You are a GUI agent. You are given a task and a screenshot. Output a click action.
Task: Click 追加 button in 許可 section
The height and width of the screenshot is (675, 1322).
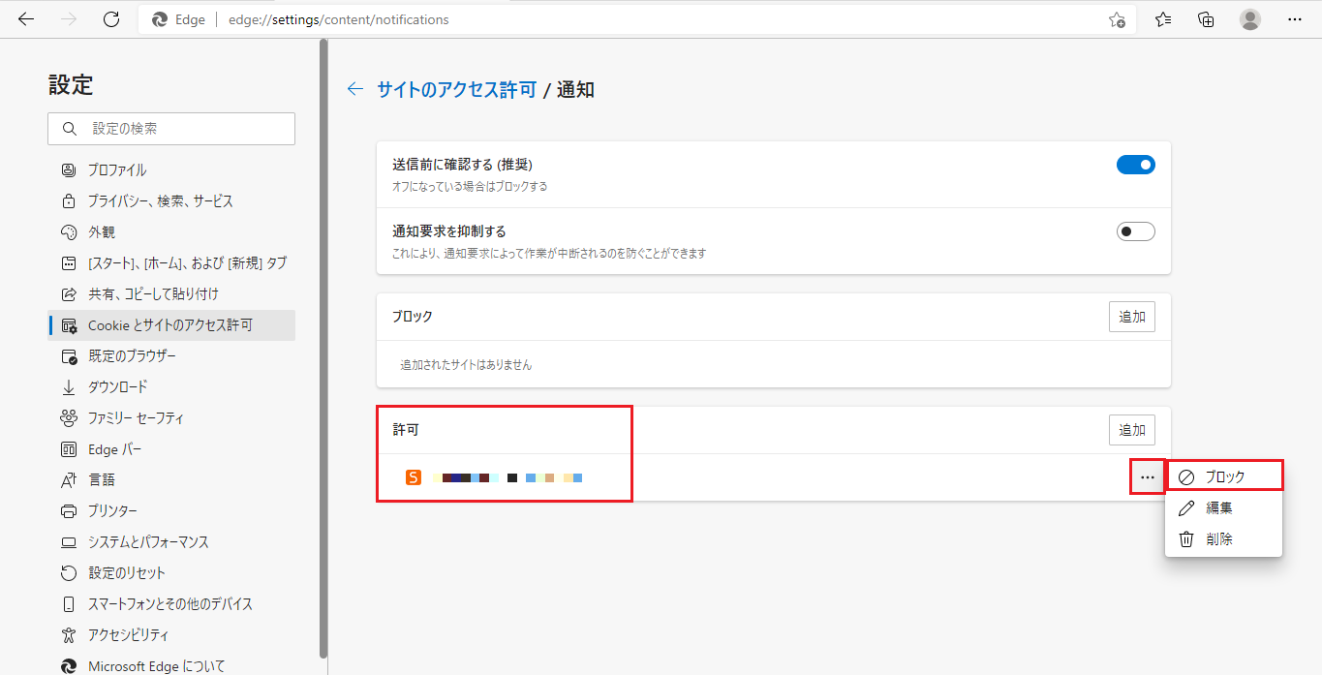(1131, 430)
